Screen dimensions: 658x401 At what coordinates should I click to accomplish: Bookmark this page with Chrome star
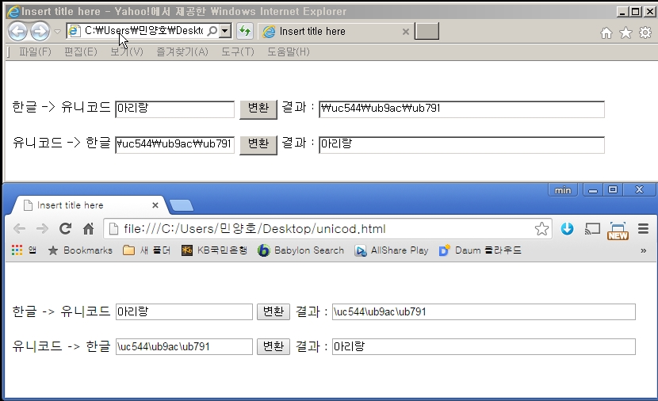541,229
